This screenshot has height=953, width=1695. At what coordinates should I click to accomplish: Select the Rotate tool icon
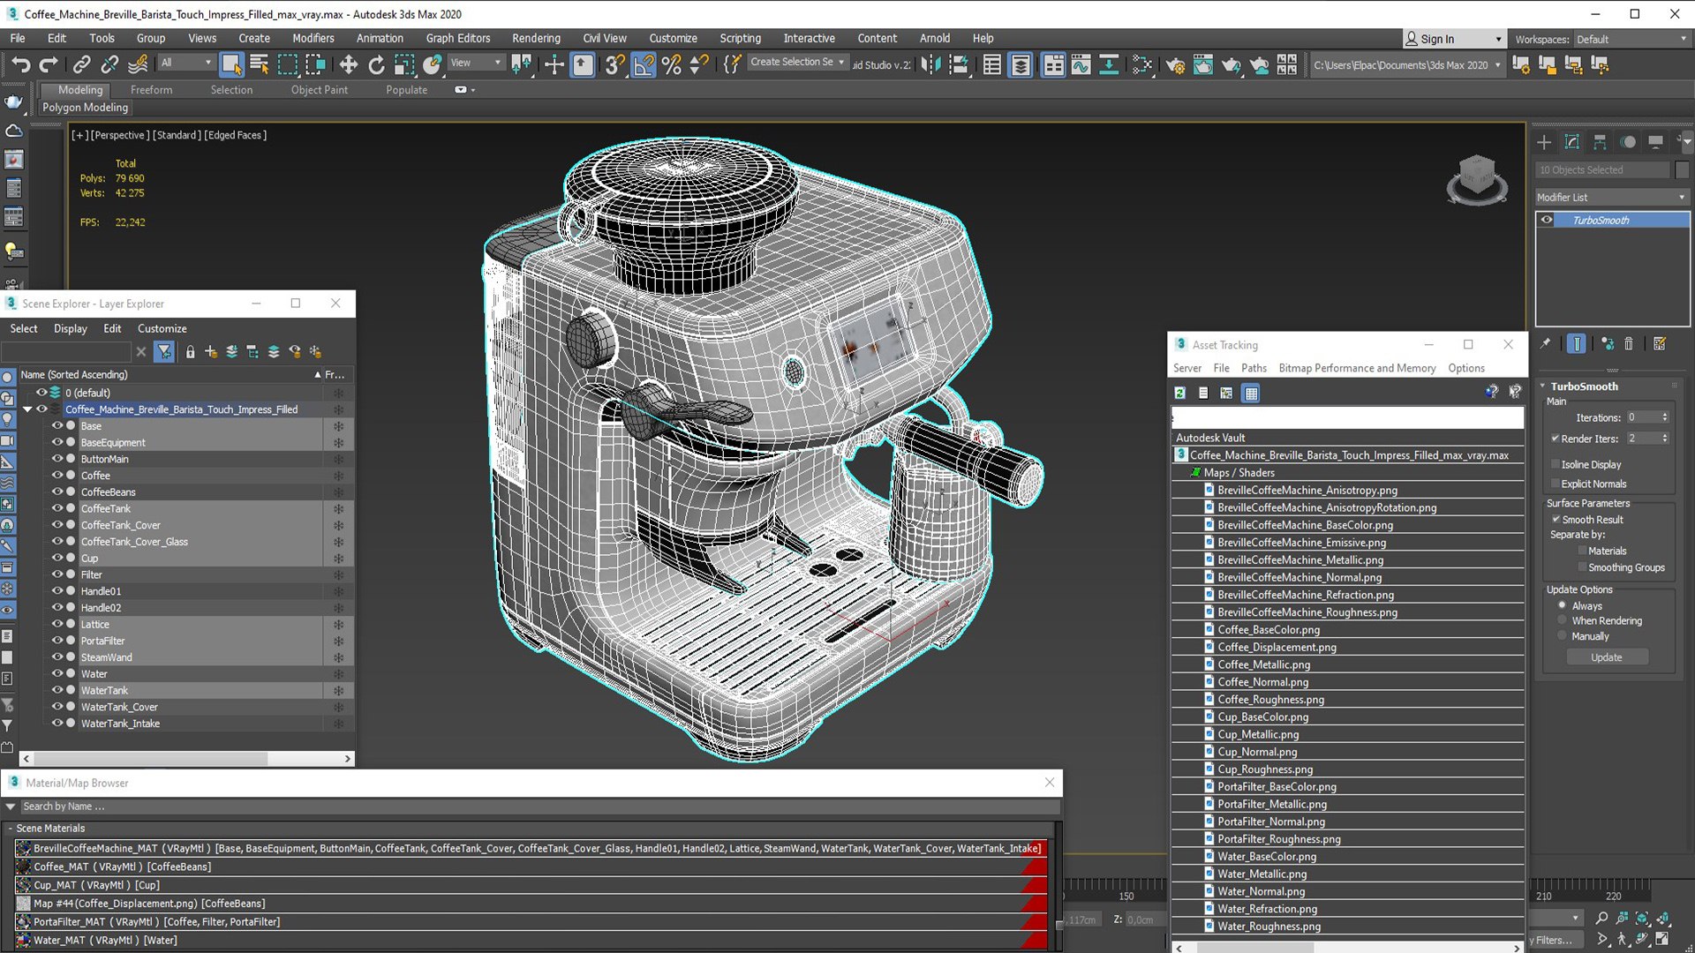[x=376, y=64]
